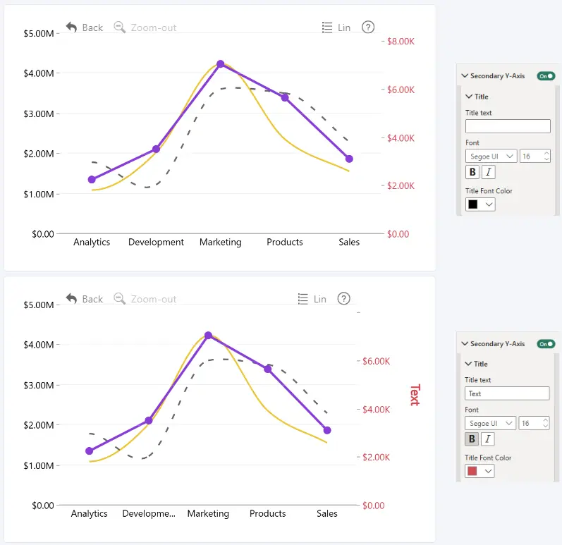Screen dimensions: 562x545
Task: Click the Lin label in the top chart
Action: point(344,27)
